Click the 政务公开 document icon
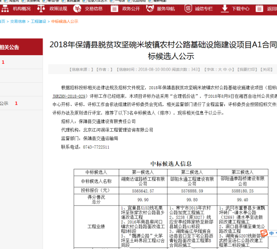The height and width of the screenshot is (249, 277). tap(114, 9)
